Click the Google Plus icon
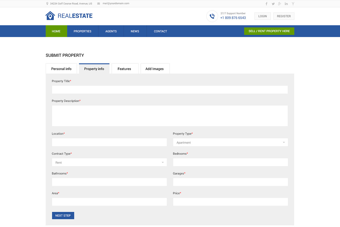This screenshot has width=340, height=227. coord(280,4)
